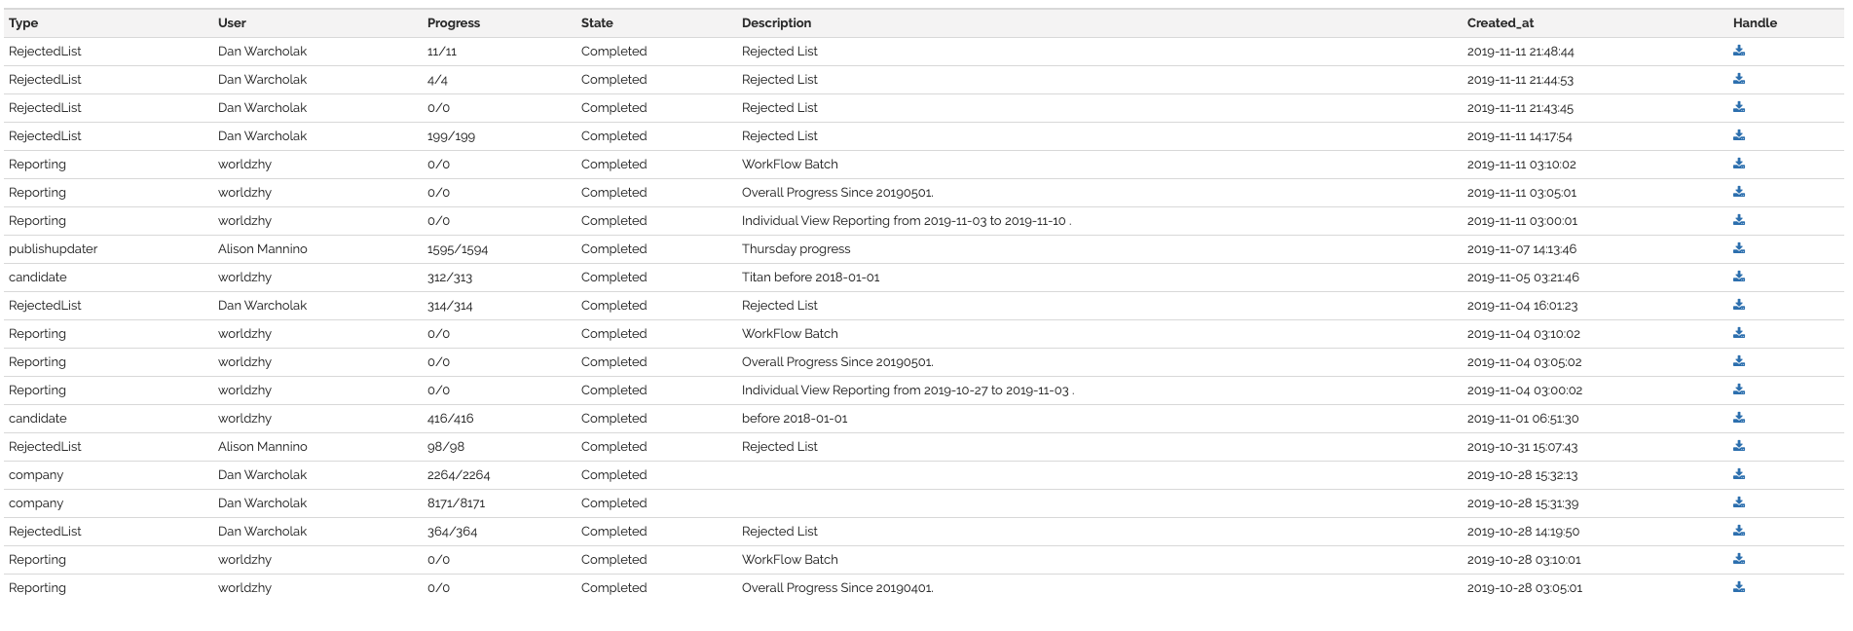
Task: Click the Type column header
Action: click(x=23, y=23)
